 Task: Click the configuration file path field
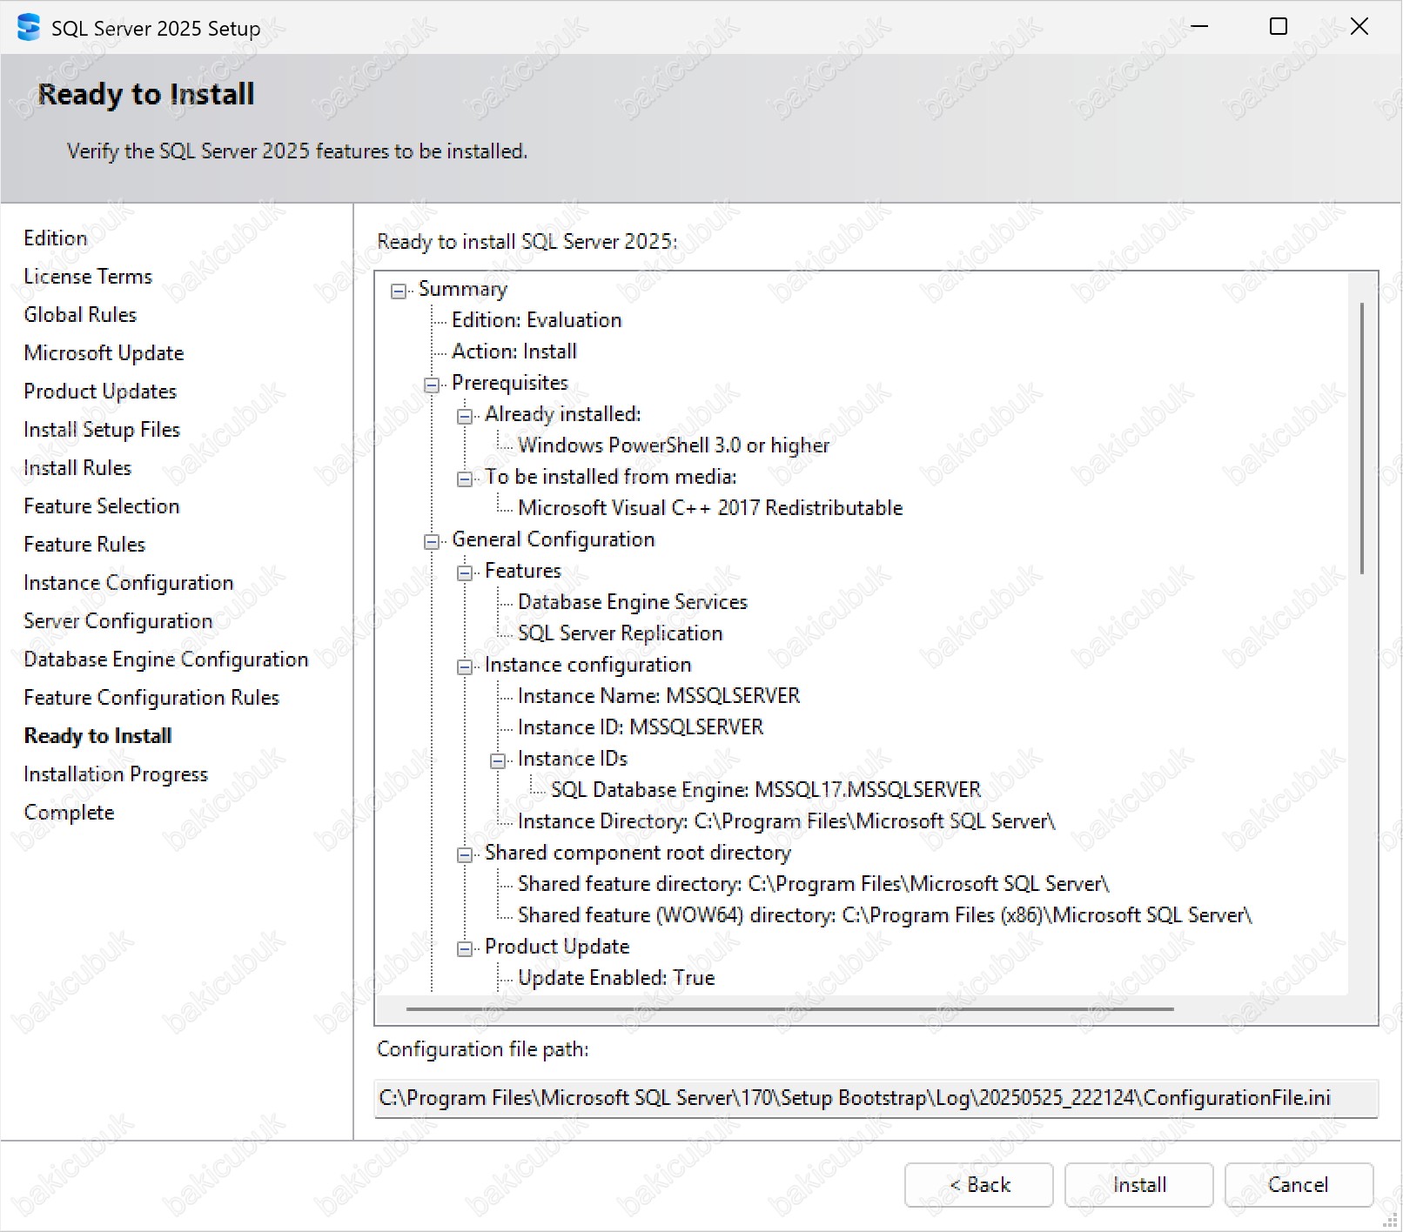click(x=876, y=1098)
